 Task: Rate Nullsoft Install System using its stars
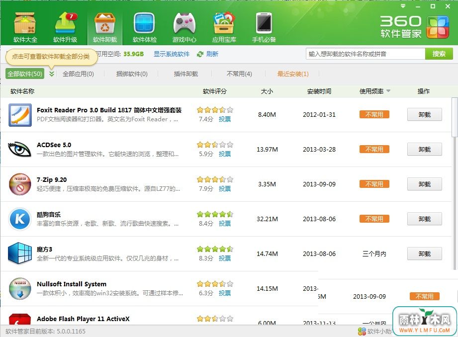pos(215,284)
